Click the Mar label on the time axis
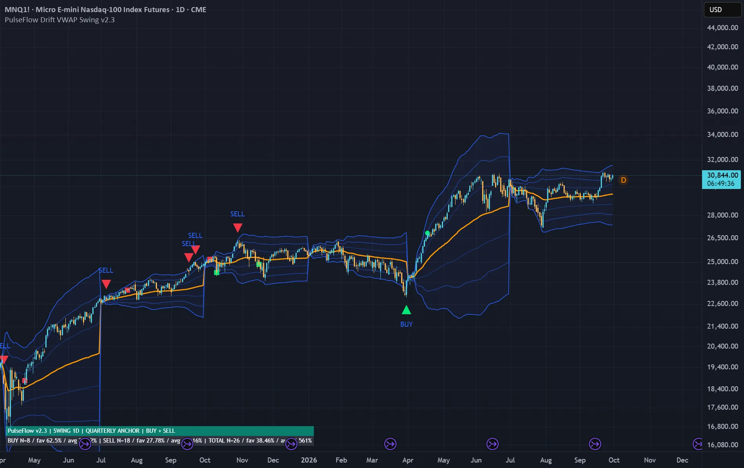This screenshot has height=468, width=744. pyautogui.click(x=372, y=460)
